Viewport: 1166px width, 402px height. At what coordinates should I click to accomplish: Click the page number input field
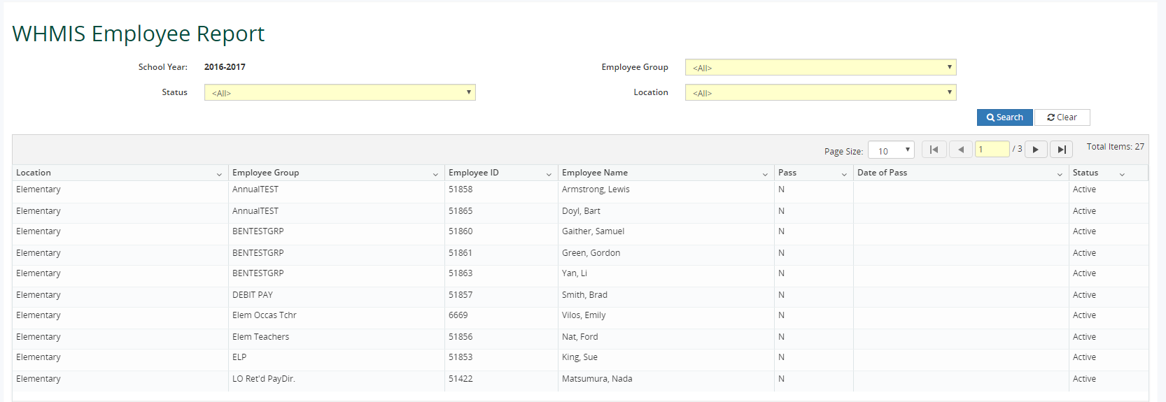pos(992,150)
